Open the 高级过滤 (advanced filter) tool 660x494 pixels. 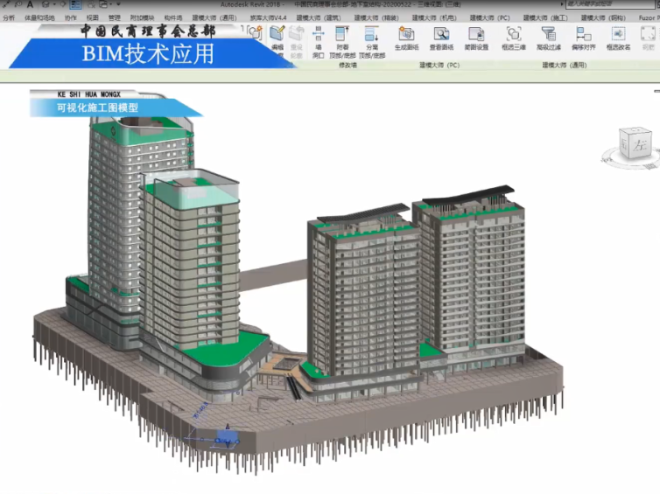pos(548,37)
